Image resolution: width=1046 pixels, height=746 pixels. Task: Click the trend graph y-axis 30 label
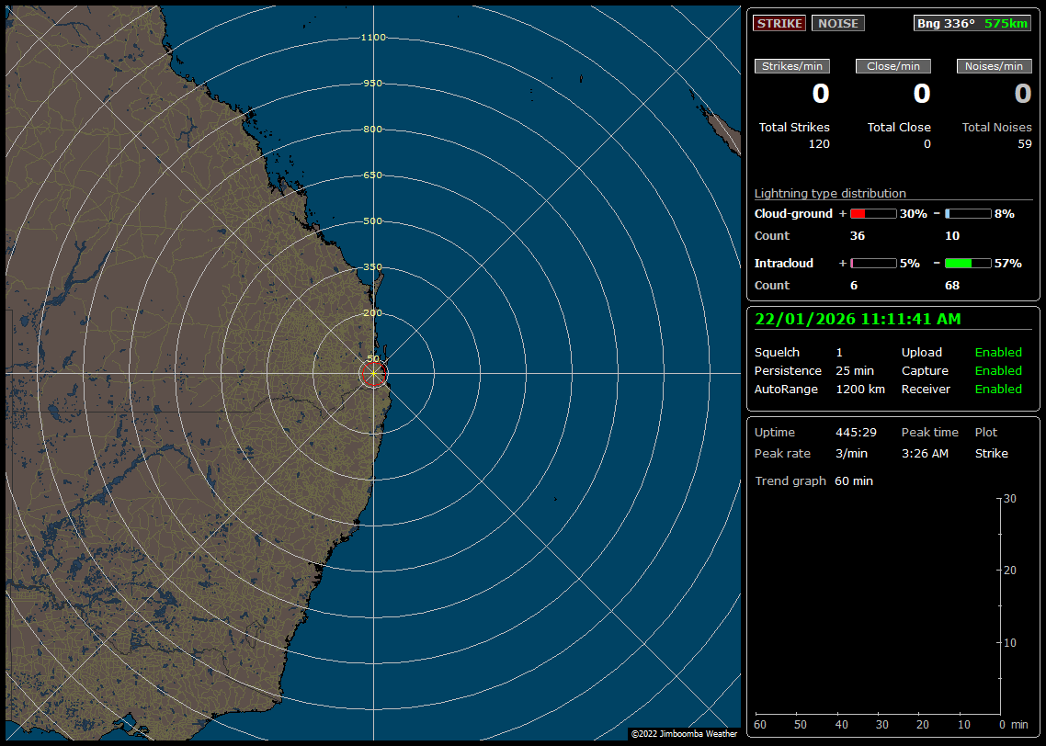click(1010, 499)
